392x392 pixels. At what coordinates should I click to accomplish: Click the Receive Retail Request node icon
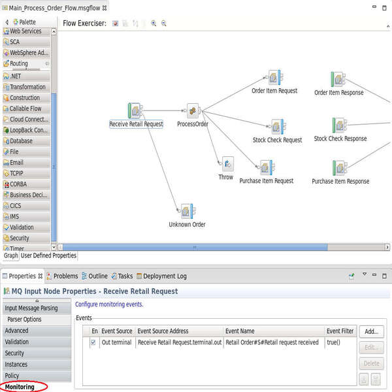coord(135,110)
